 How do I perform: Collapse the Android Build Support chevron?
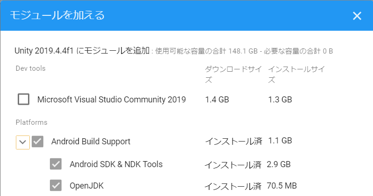23,142
